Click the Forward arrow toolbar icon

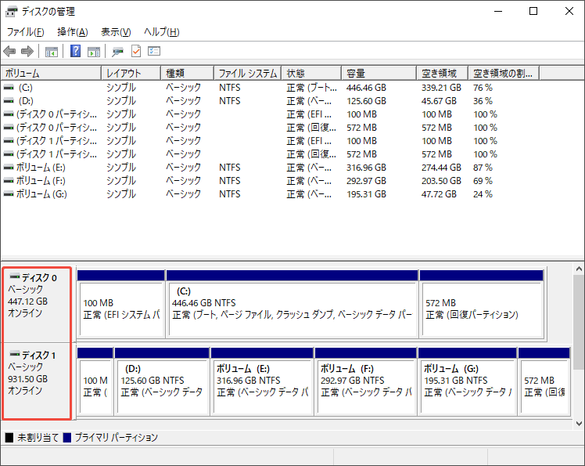click(x=27, y=51)
